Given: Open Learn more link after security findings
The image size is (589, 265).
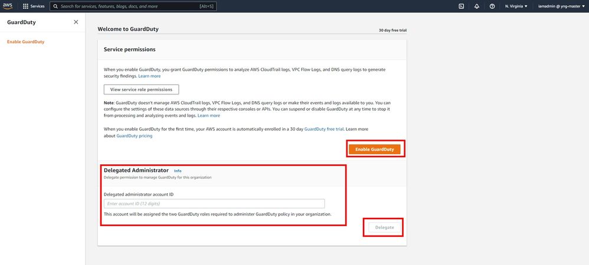Looking at the screenshot, I should click(x=149, y=76).
